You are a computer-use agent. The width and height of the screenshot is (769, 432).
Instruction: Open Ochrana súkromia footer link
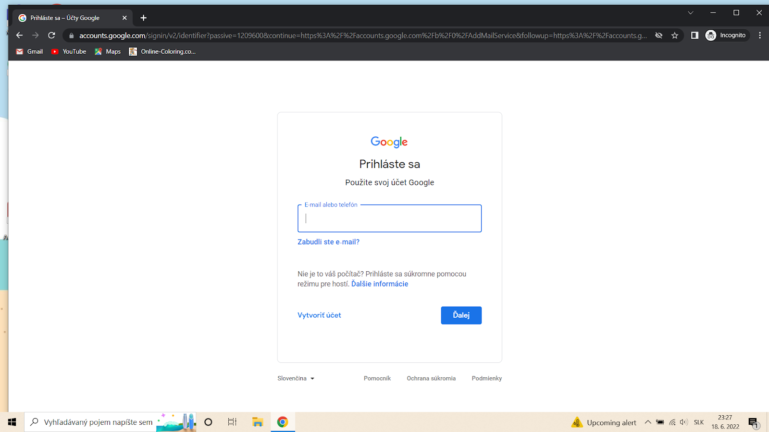[x=431, y=378]
